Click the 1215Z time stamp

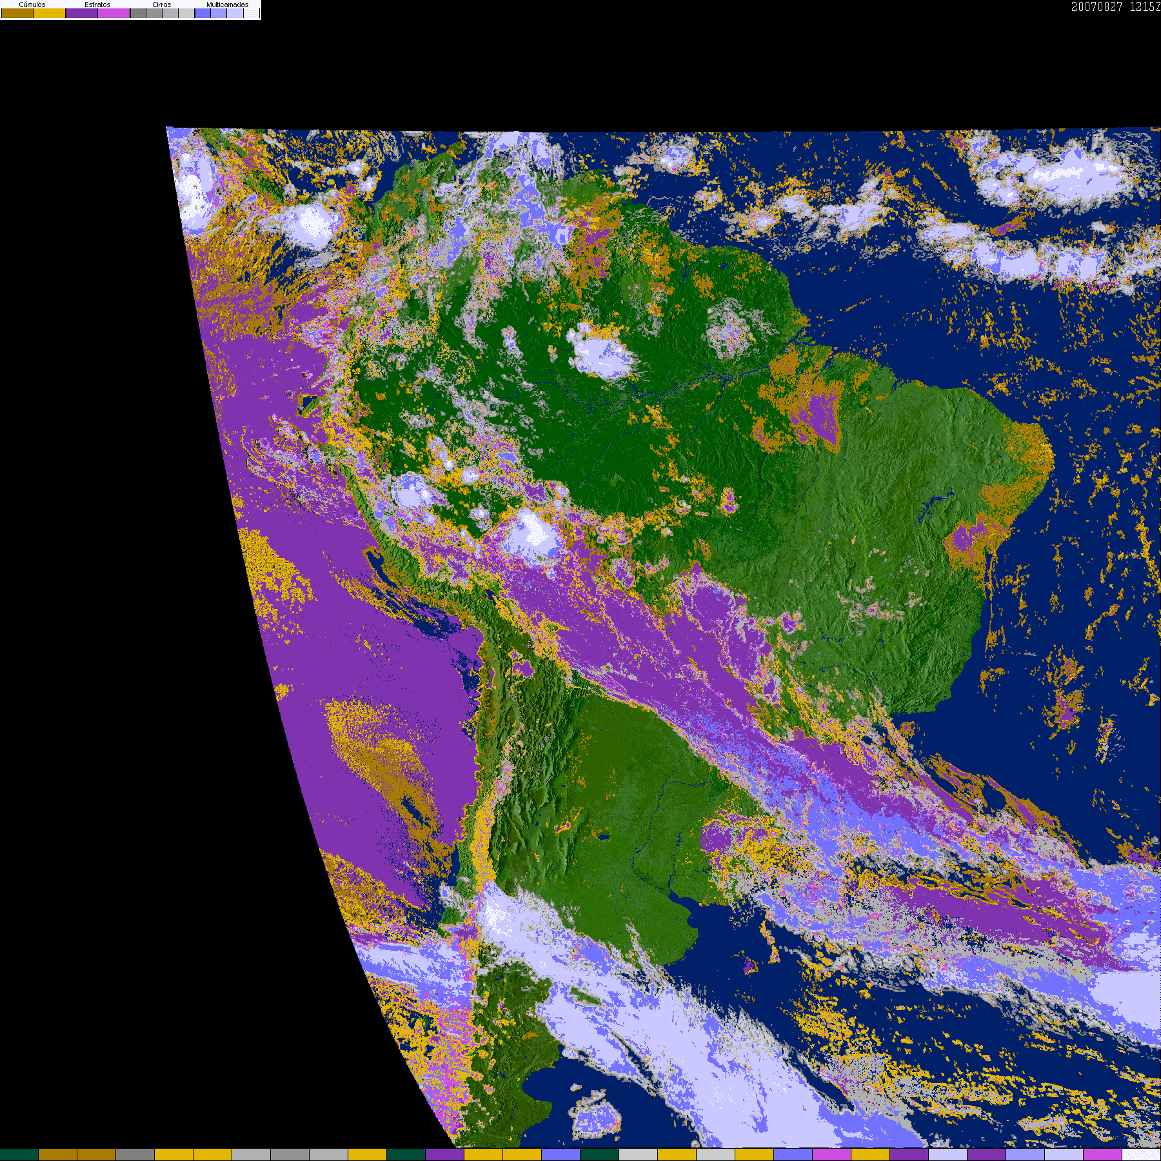coord(1145,7)
